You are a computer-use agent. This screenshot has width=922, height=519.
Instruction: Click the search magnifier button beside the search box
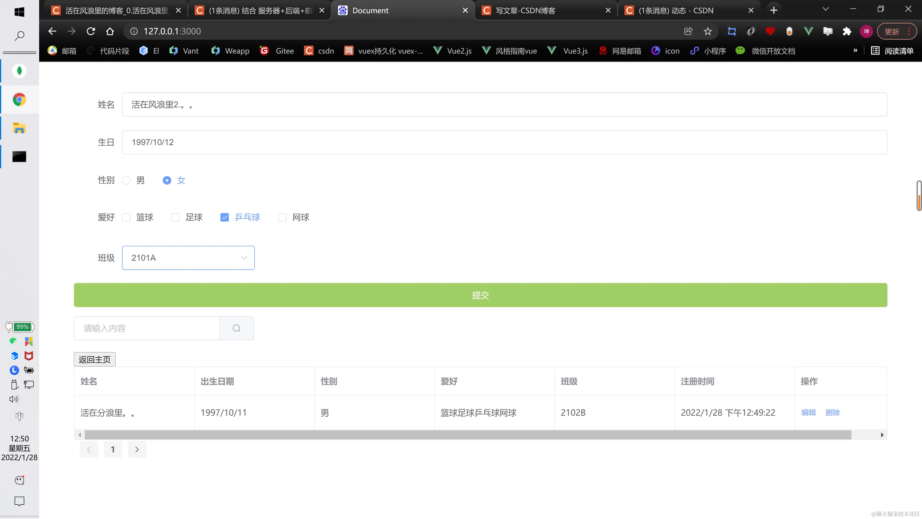coord(236,328)
